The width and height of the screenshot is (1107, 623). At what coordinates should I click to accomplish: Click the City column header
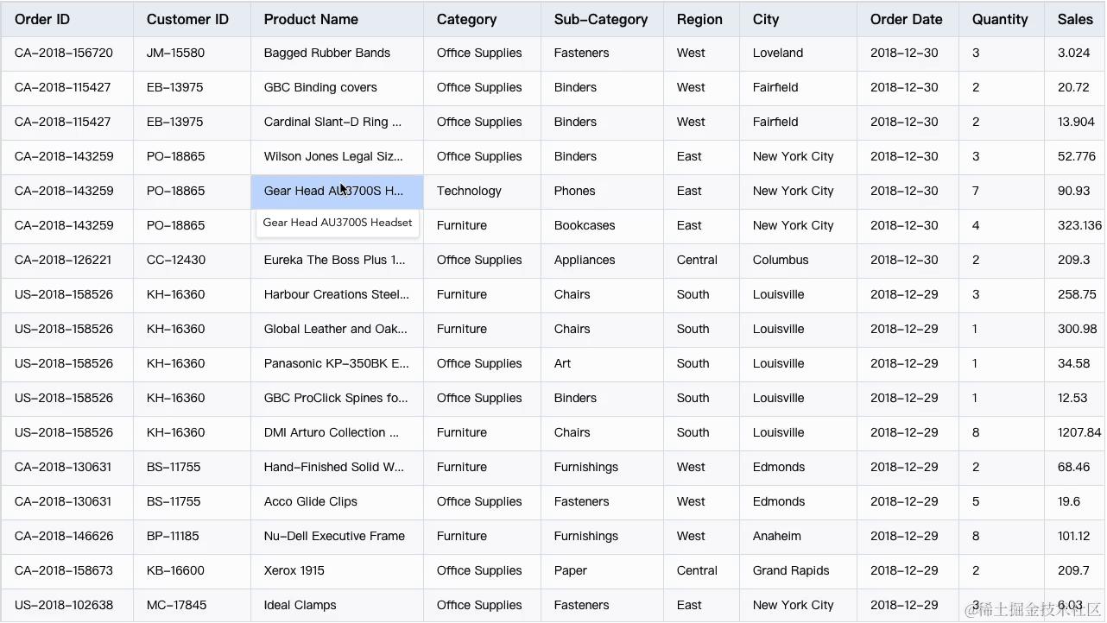765,19
